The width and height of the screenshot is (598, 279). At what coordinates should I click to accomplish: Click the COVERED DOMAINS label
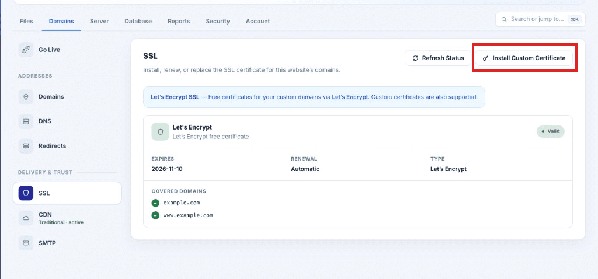179,191
